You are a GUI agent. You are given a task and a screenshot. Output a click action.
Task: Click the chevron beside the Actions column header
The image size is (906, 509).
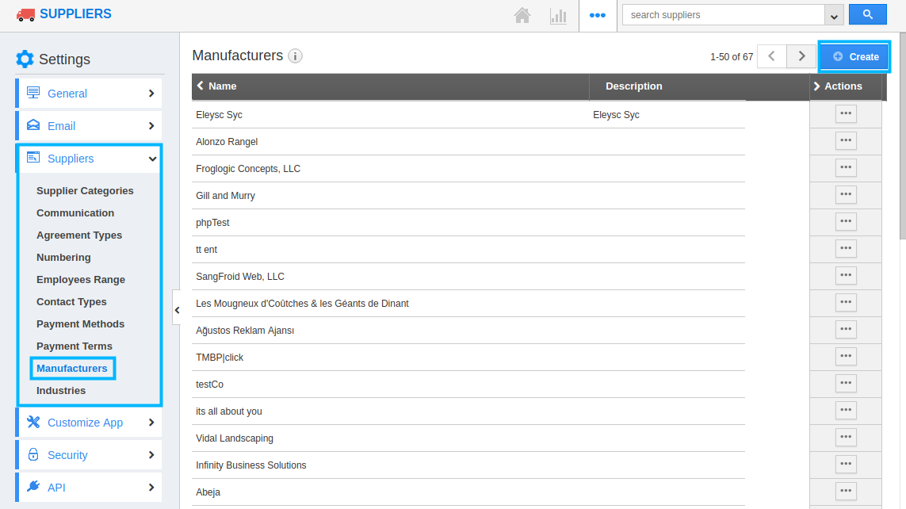pyautogui.click(x=816, y=86)
